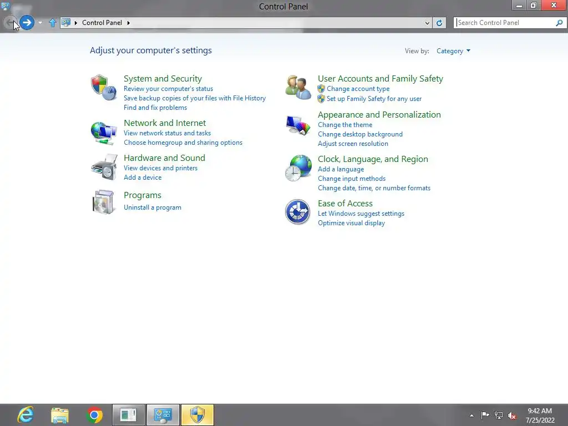Open the System and Security shield icon

click(104, 87)
